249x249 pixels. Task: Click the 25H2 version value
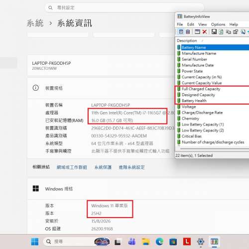point(96,213)
